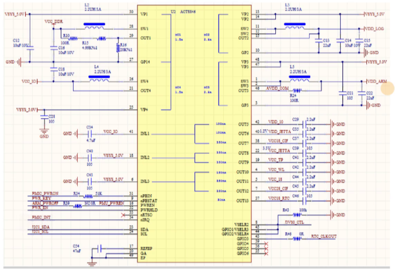This screenshot has width=395, height=269.
Task: Select the AVDD_COM net label
Action: (276, 88)
